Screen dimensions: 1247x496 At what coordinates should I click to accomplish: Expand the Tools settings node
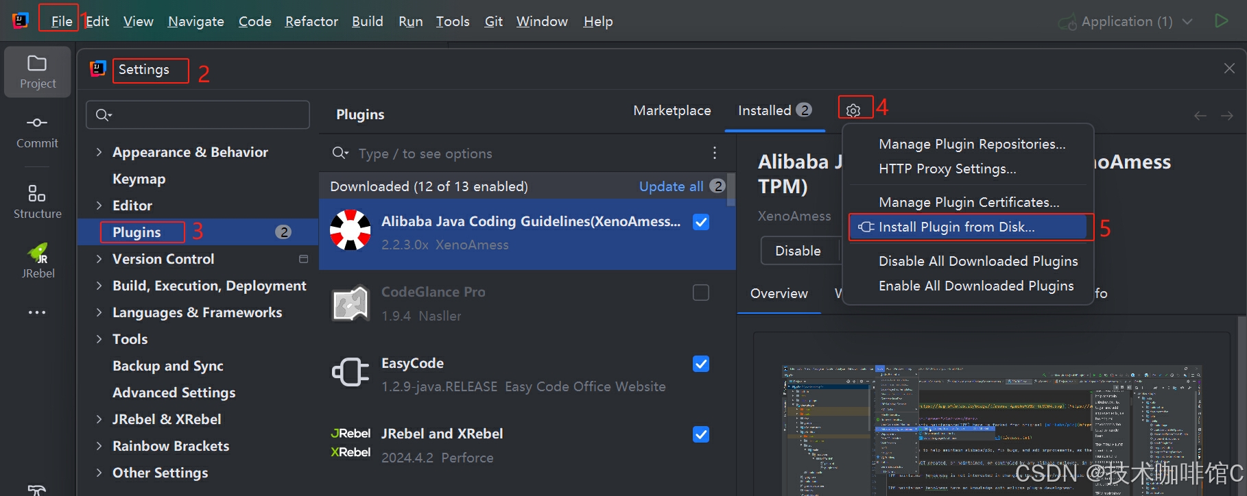click(99, 339)
